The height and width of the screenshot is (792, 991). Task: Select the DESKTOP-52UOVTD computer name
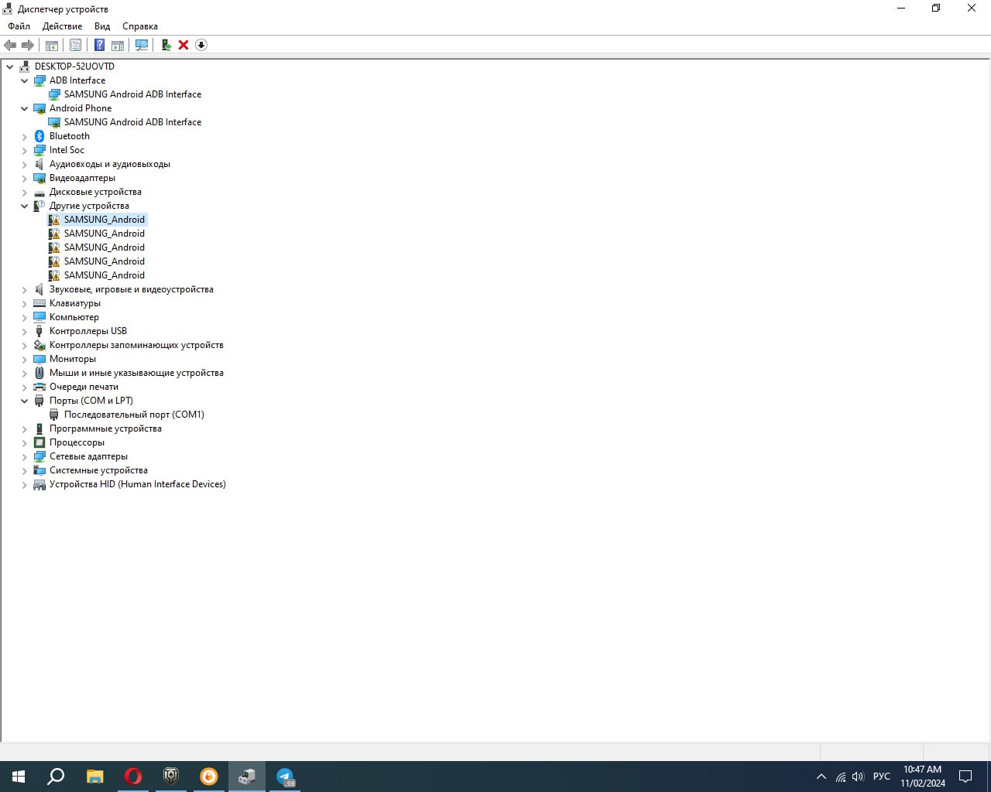coord(74,67)
